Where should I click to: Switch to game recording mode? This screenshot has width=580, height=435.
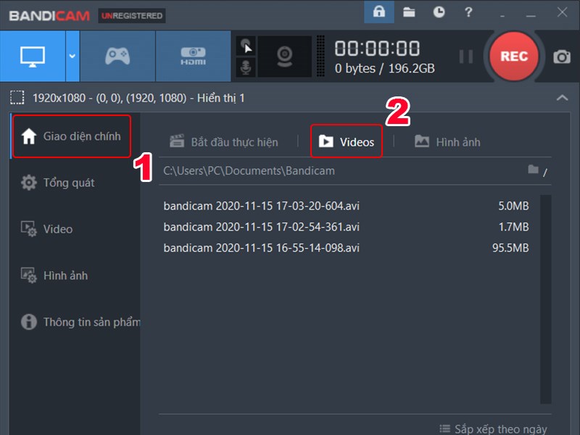[117, 57]
